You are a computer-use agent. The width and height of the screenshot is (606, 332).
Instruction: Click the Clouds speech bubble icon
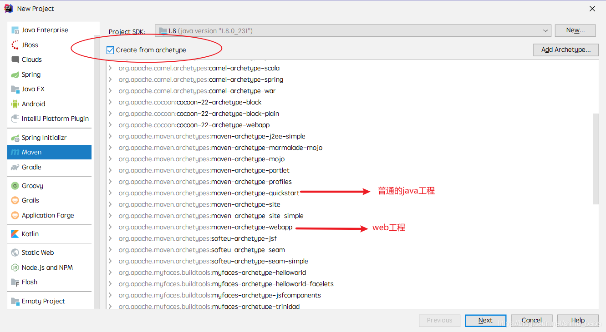15,59
